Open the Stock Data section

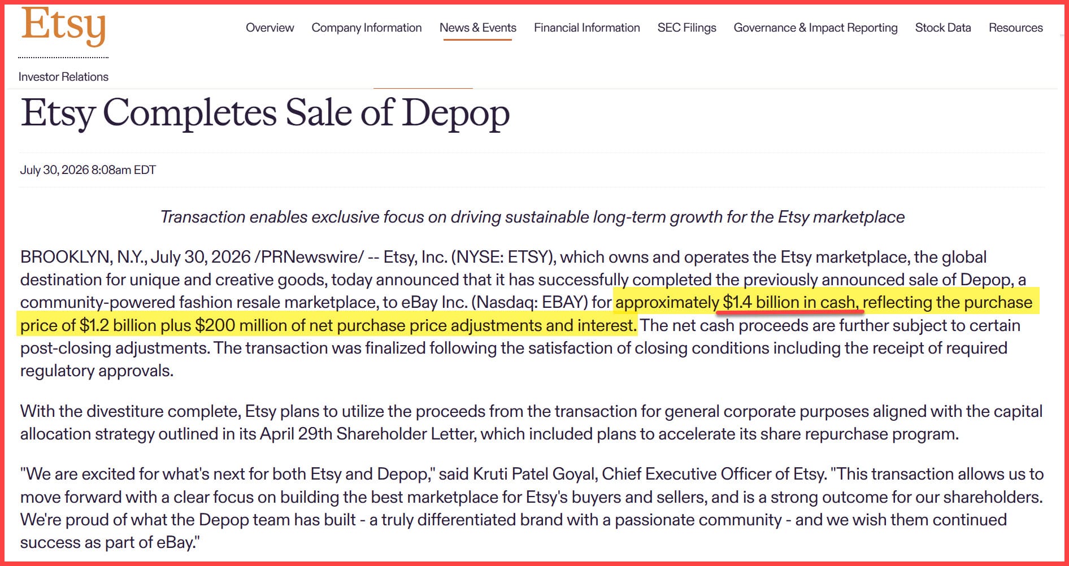(x=943, y=28)
